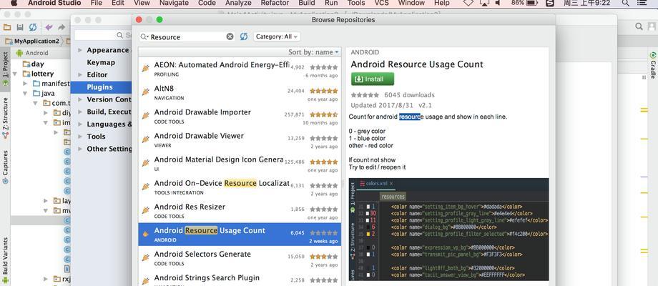Clear the Resource search field
Viewport: 658px width, 286px height.
[230, 36]
